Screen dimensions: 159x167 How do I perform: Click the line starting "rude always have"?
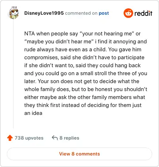pos(83,49)
